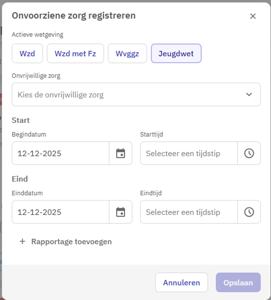
Task: Close the Onvoorziene zorg dialog
Action: 253,16
